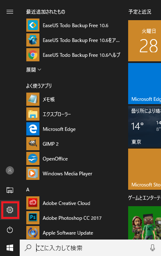Click the ここに入力して検索 search field
Screen dimensions: 161x256
pyautogui.click(x=90, y=248)
